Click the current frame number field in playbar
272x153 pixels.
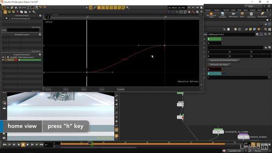[x=48, y=144]
